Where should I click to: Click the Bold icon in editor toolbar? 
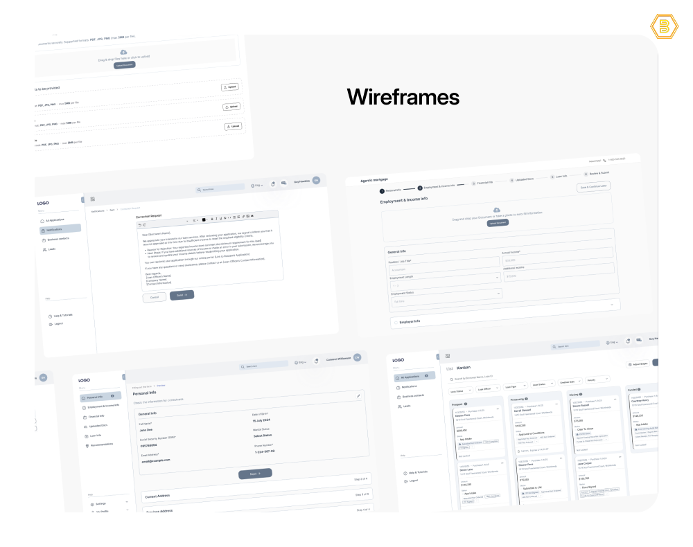click(211, 219)
